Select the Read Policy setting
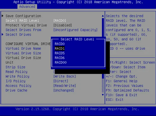156x116 pixels. pos(16,72)
